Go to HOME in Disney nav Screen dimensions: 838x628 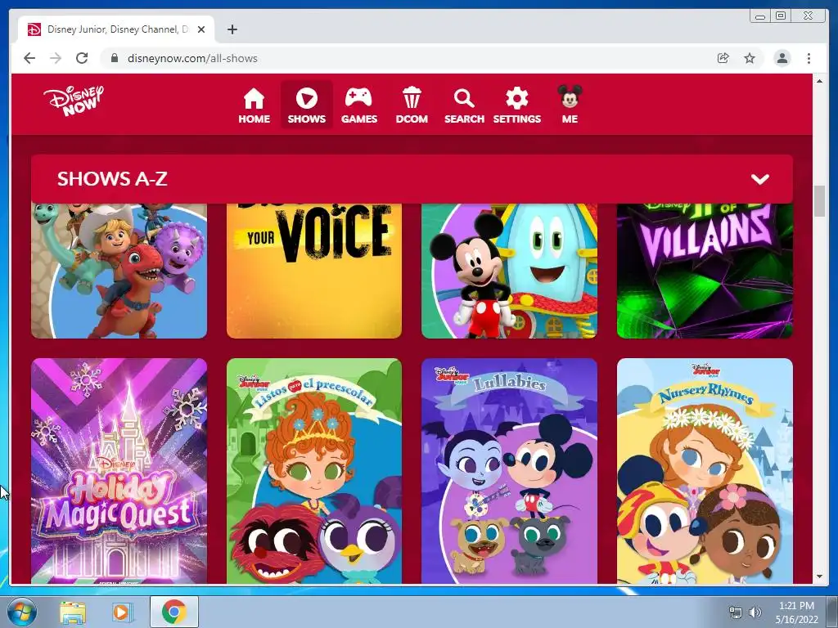(254, 105)
